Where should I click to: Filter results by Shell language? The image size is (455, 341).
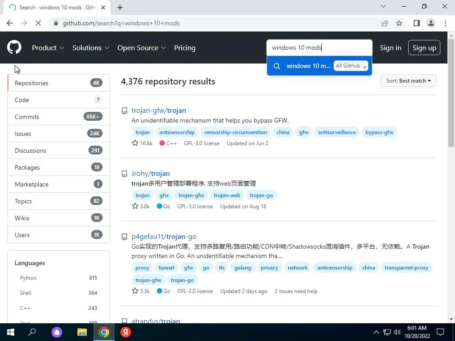tap(59, 293)
